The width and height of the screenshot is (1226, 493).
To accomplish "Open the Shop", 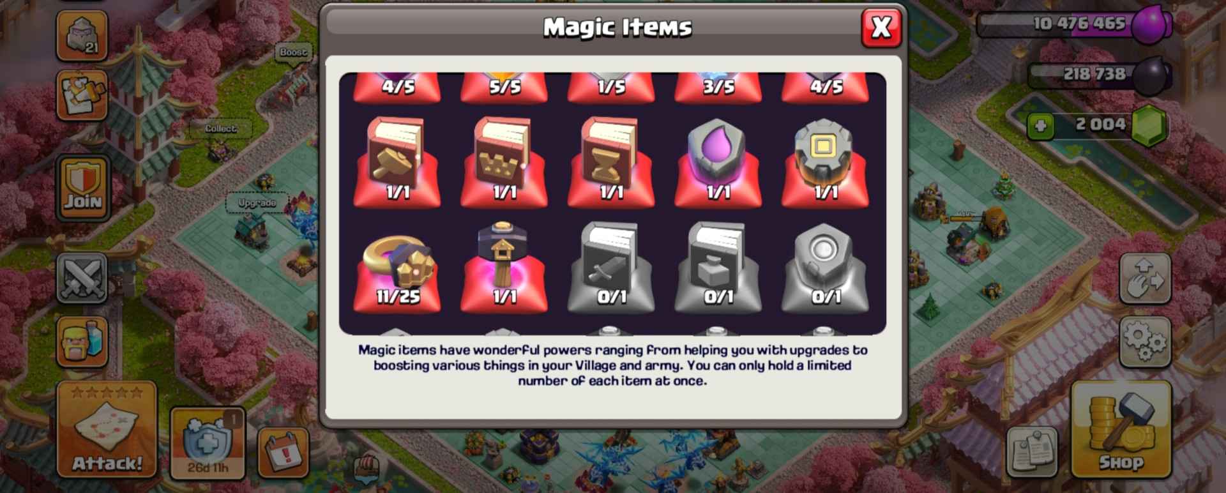I will pos(1121,429).
